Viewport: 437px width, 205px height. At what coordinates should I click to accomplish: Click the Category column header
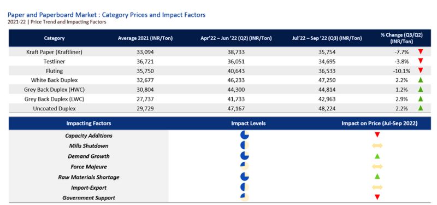[54, 38]
